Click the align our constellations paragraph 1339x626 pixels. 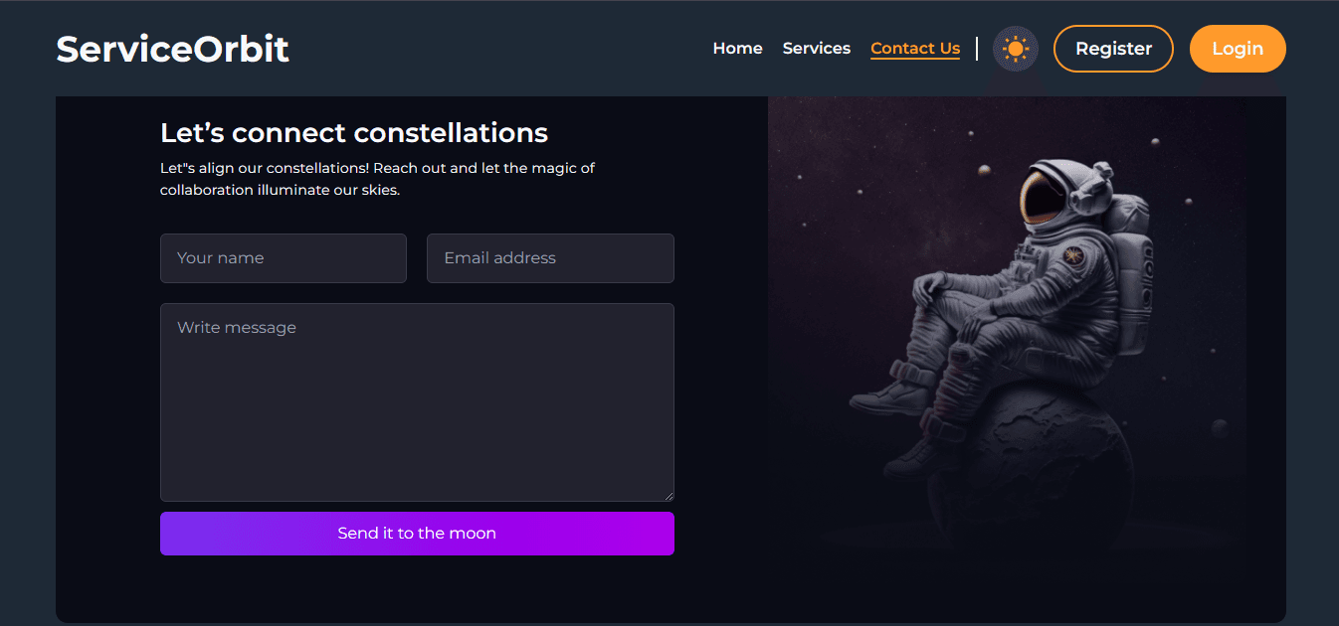(378, 179)
